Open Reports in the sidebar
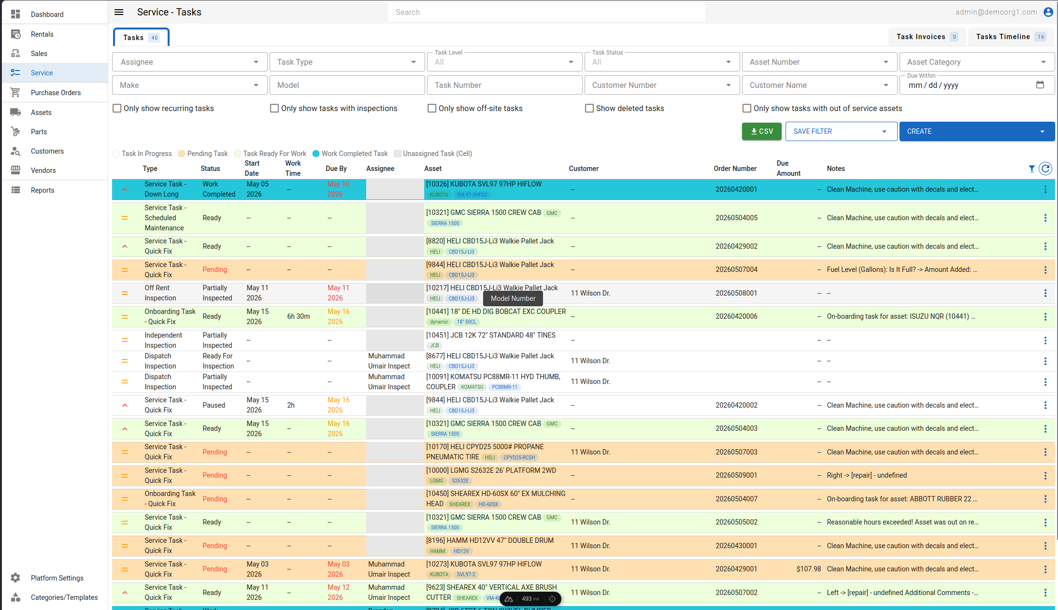The image size is (1058, 610). (54, 190)
